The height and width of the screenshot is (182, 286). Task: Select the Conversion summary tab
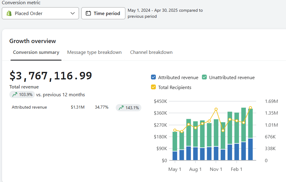pyautogui.click(x=36, y=52)
